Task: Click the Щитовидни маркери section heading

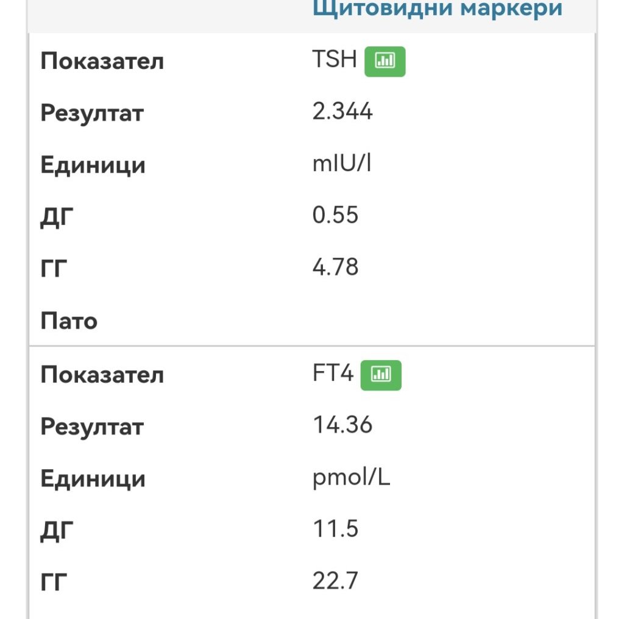Action: (437, 9)
